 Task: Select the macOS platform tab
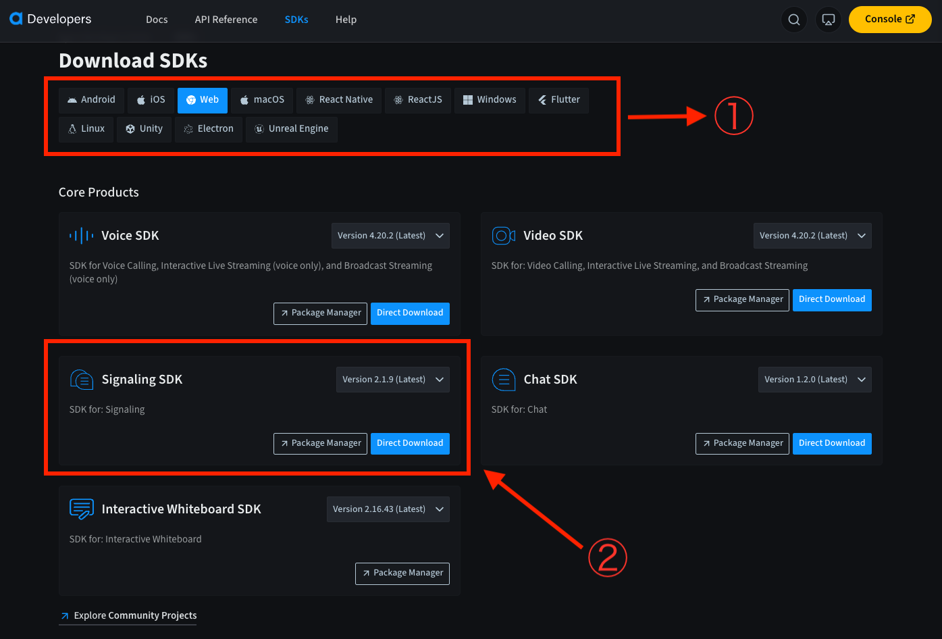[262, 100]
